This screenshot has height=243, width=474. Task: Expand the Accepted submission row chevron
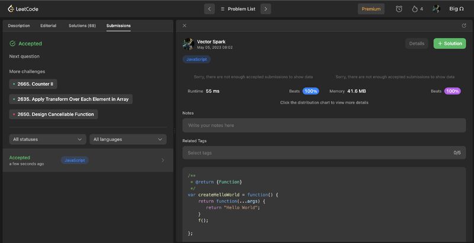click(x=163, y=160)
